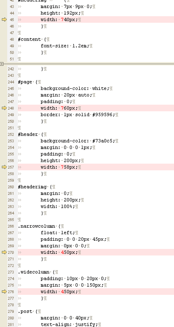Click line number 48 in the gutter

(12, 39)
